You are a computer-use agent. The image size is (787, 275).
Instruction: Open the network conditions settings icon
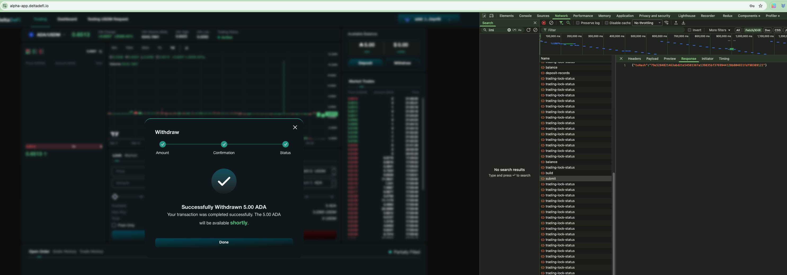tap(666, 23)
